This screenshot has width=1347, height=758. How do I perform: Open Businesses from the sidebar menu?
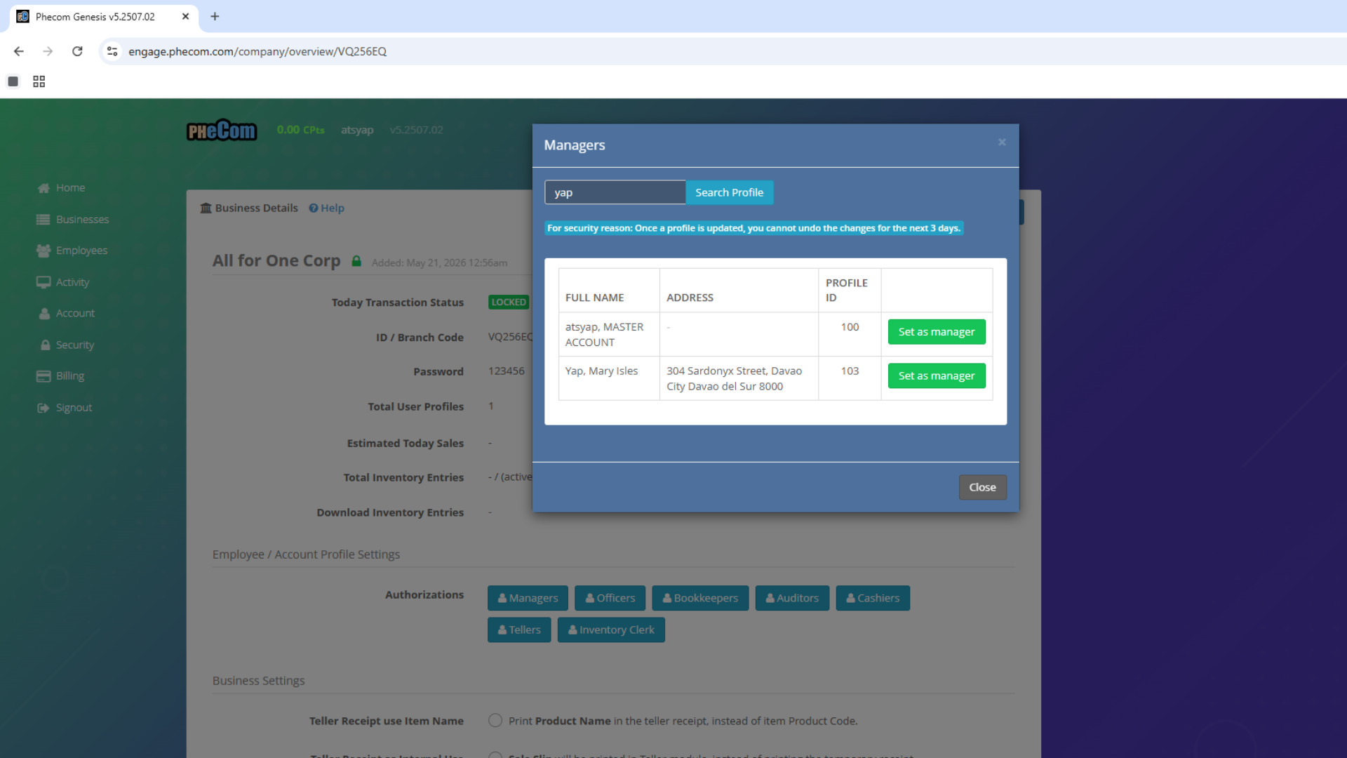[82, 220]
